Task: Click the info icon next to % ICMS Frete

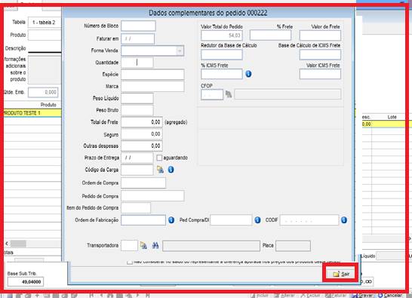Action: tap(248, 74)
